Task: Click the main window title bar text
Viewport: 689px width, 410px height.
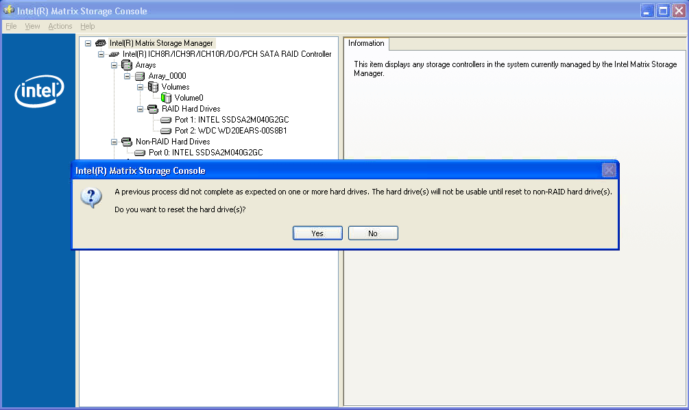Action: 82,11
